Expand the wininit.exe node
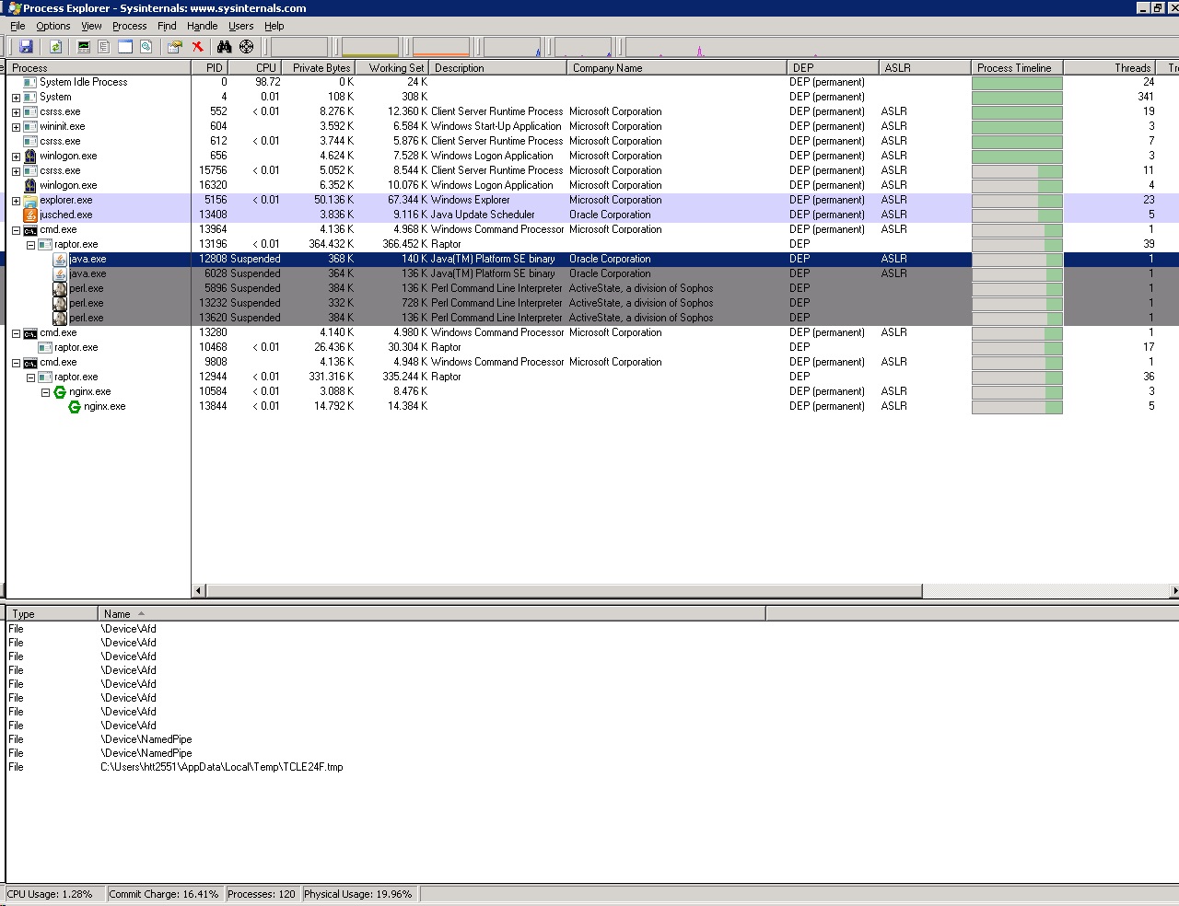Image resolution: width=1179 pixels, height=906 pixels. click(16, 126)
